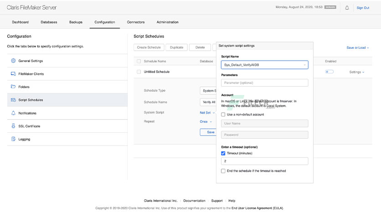Image resolution: width=381 pixels, height=221 pixels.
Task: Click the Notifications bell icon in sidebar
Action: (x=13, y=113)
